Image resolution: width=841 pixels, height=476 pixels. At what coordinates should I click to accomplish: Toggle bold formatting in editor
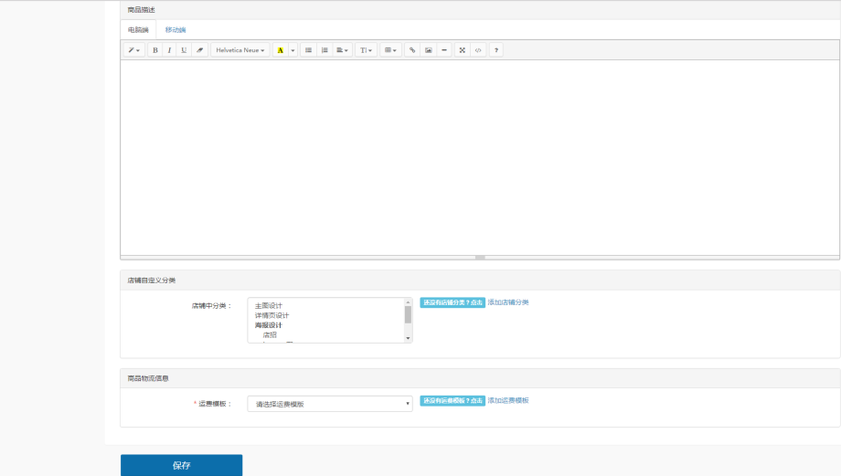(154, 50)
